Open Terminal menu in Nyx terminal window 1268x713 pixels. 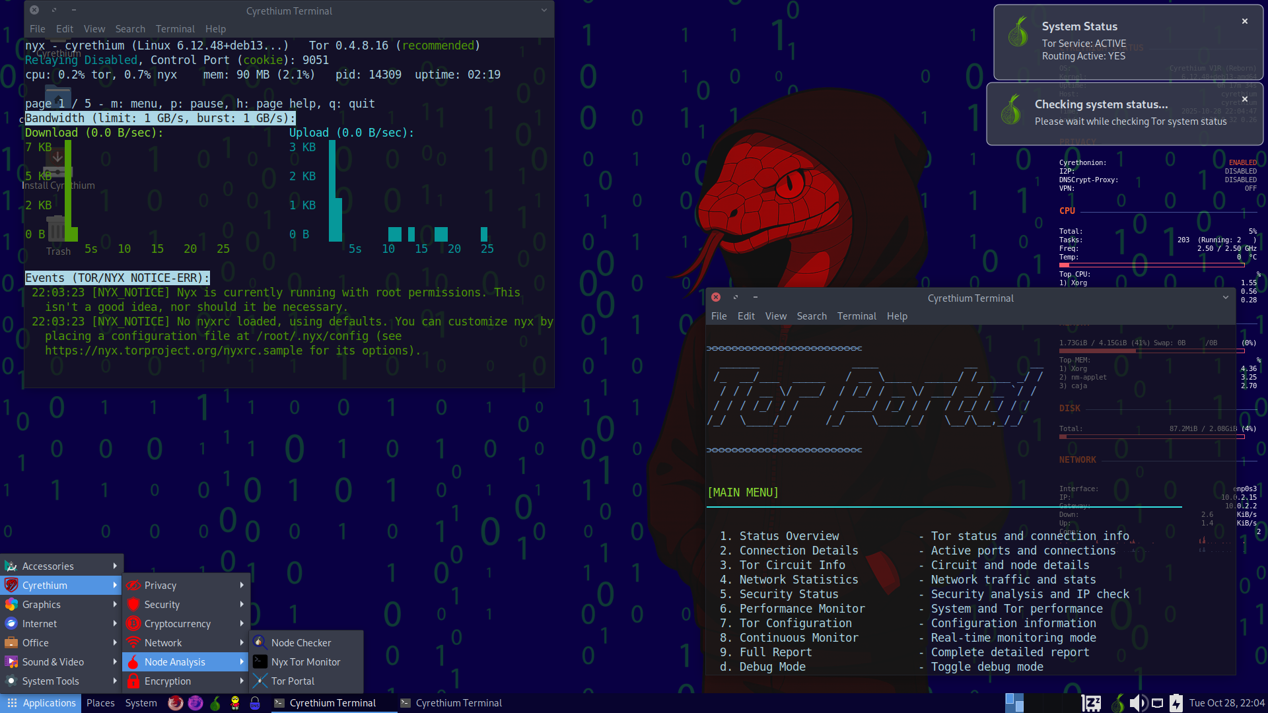175,29
